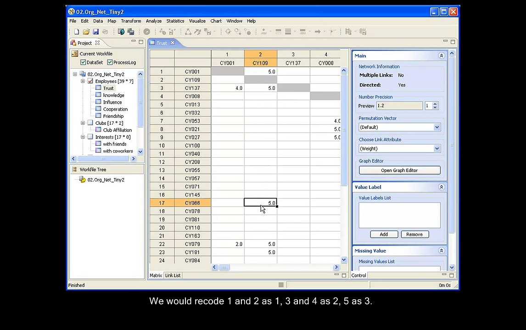The width and height of the screenshot is (526, 330).
Task: Click the right arrow toolbar icon
Action: click(x=317, y=32)
